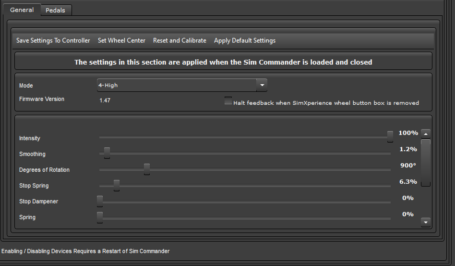
Task: Click the Intensity slider handle
Action: [390, 137]
